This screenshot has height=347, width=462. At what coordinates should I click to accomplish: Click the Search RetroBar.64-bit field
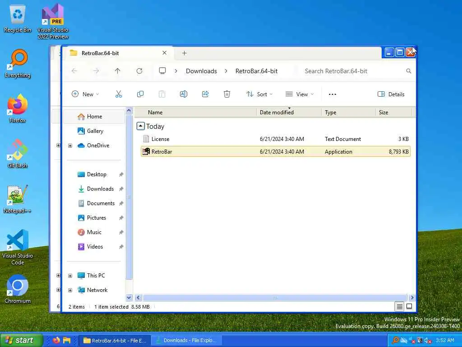(x=356, y=71)
